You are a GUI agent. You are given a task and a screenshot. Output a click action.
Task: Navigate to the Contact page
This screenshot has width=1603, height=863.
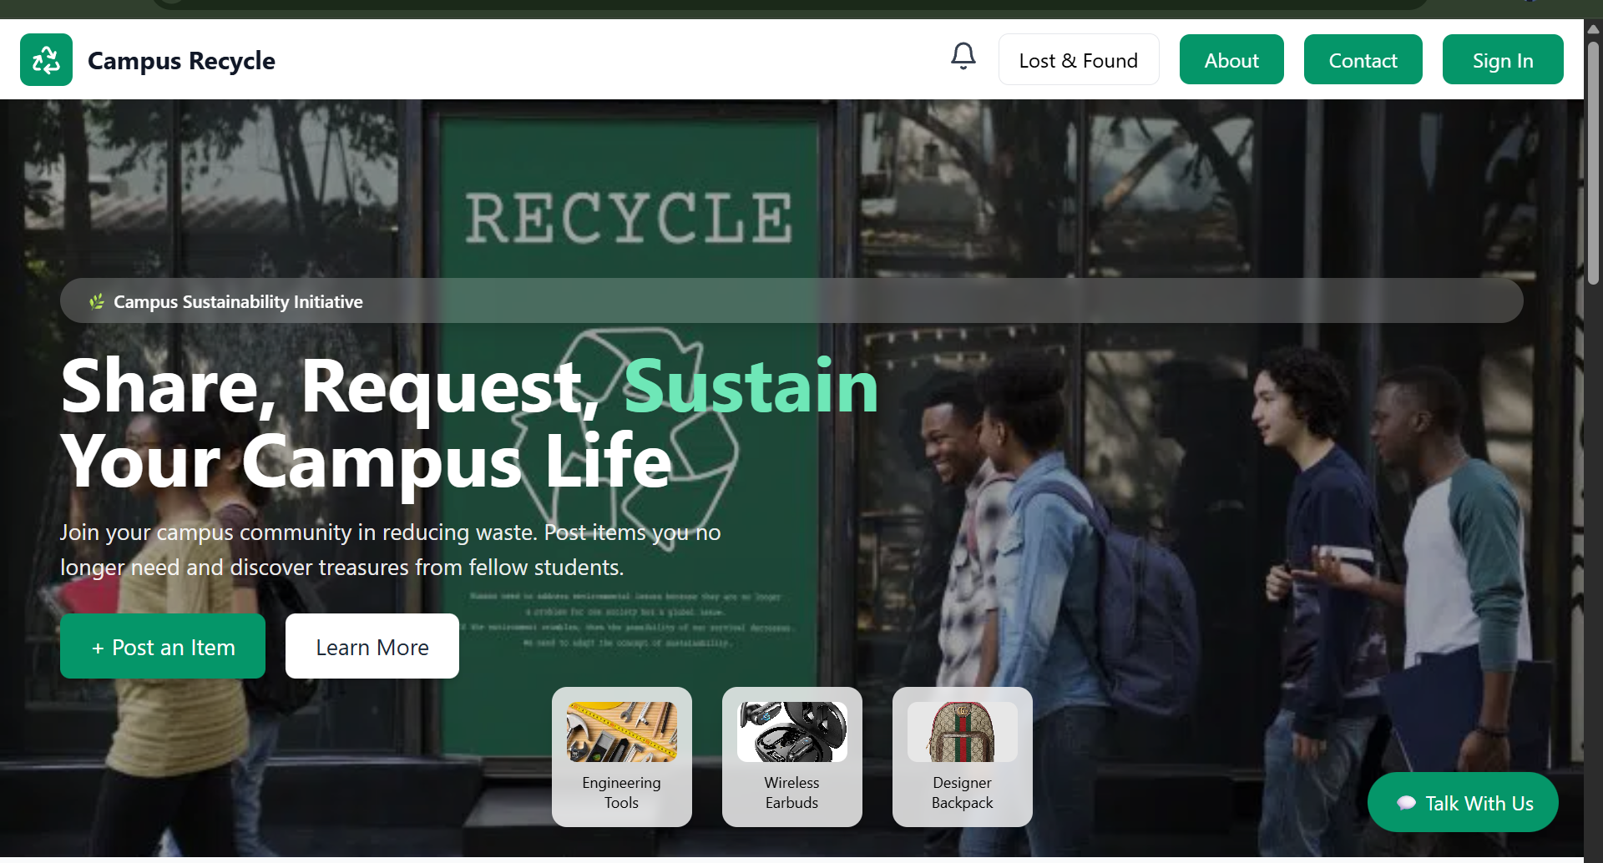coord(1363,60)
